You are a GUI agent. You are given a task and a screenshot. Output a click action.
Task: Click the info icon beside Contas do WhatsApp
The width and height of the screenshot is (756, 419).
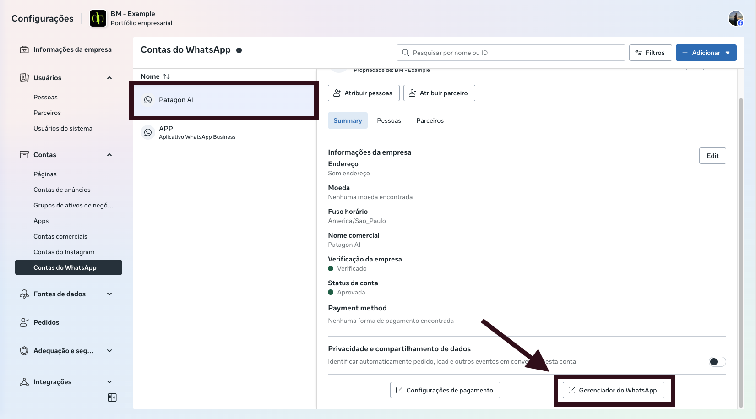coord(239,50)
